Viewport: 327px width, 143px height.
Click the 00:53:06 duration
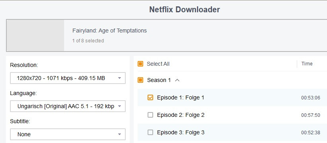pos(311,98)
